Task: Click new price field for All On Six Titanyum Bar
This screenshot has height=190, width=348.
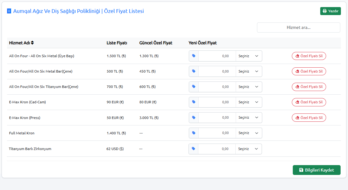Action: 217,87
